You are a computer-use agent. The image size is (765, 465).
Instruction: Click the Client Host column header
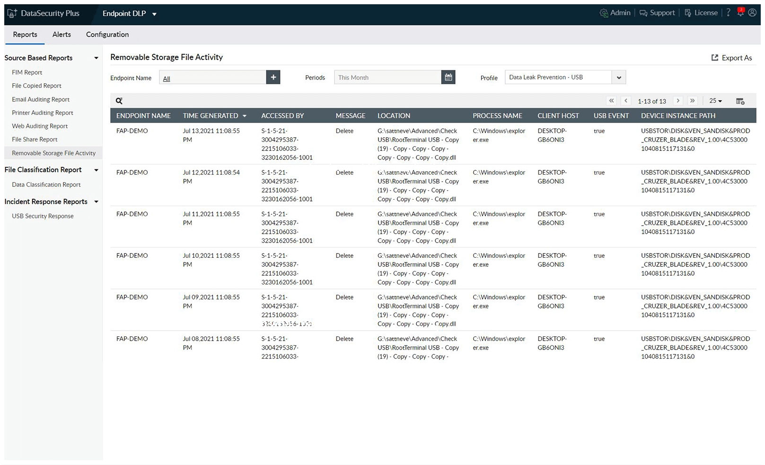pos(558,115)
